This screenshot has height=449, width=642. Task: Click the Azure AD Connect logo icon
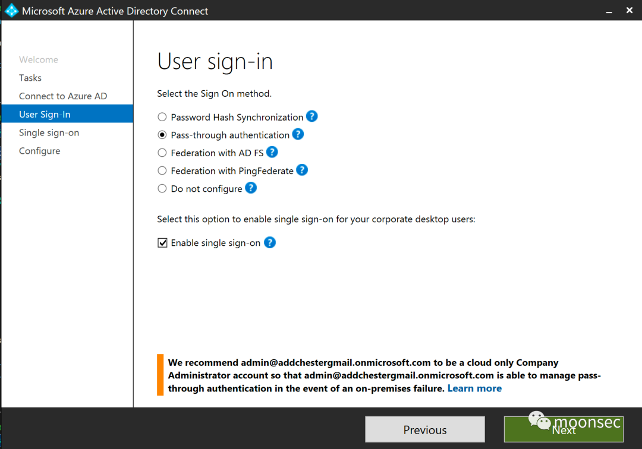point(11,11)
